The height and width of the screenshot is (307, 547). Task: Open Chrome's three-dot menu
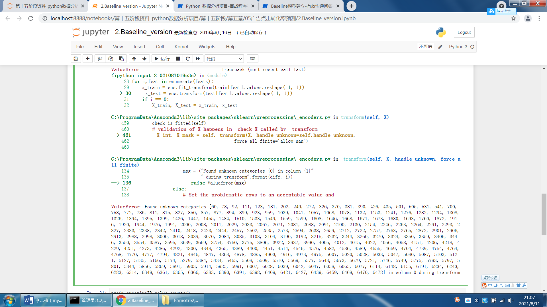coord(539,18)
